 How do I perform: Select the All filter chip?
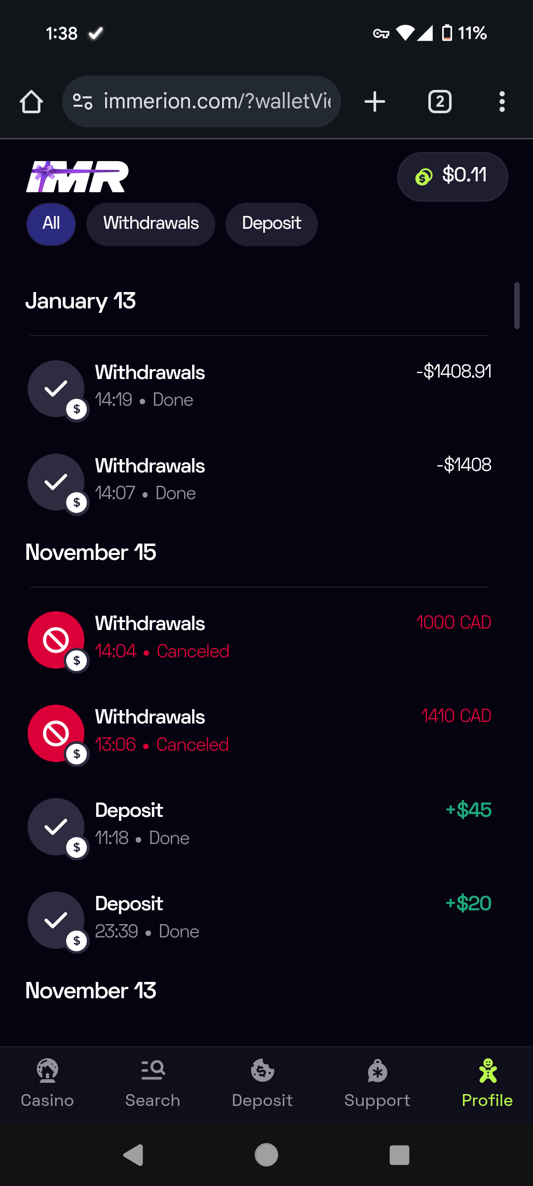pos(51,224)
